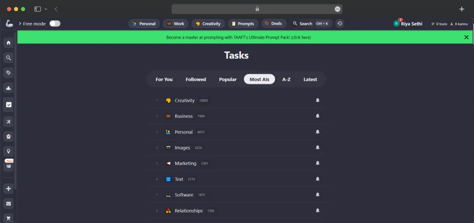Select the checkmark Tasks sidebar icon
Viewport: 474px width, 223px height.
pyautogui.click(x=8, y=104)
